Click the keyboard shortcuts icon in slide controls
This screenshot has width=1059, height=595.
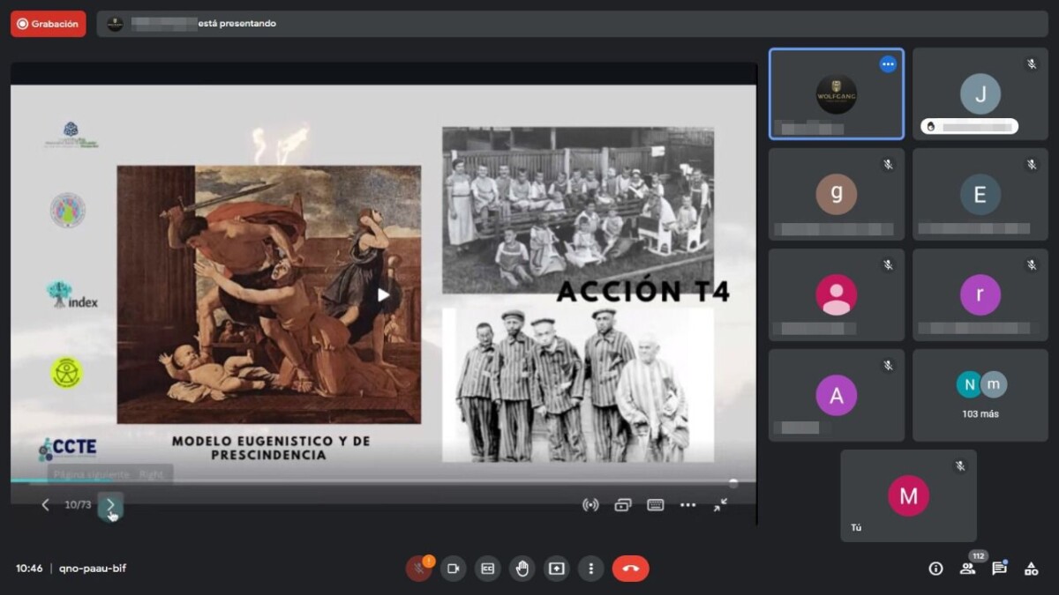tap(656, 505)
